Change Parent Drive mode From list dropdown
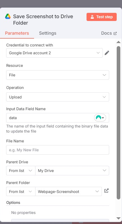The height and width of the screenshot is (224, 122). pos(21,171)
